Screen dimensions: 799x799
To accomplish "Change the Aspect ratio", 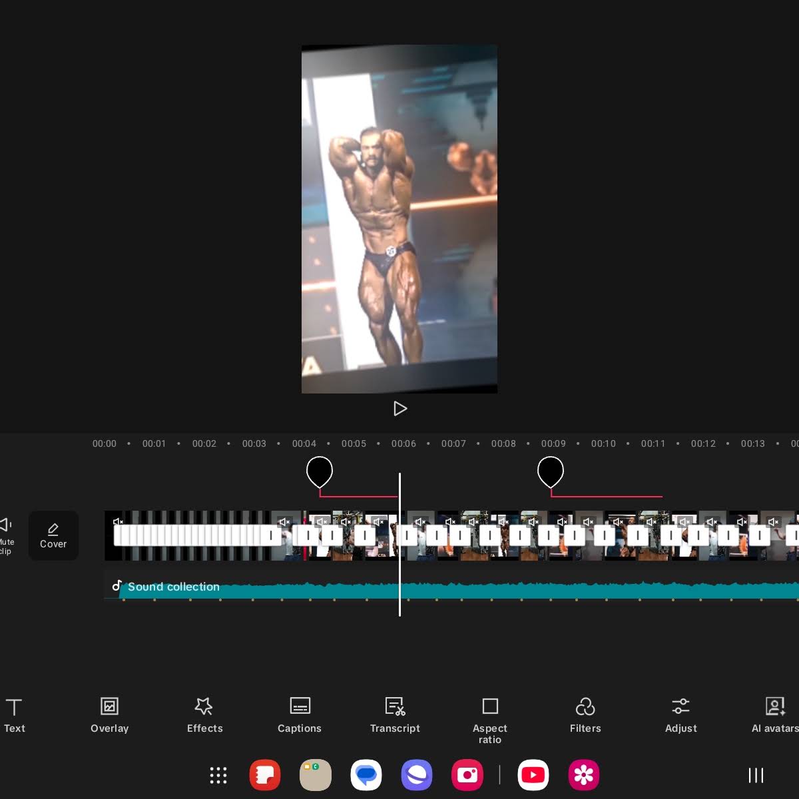I will 490,721.
